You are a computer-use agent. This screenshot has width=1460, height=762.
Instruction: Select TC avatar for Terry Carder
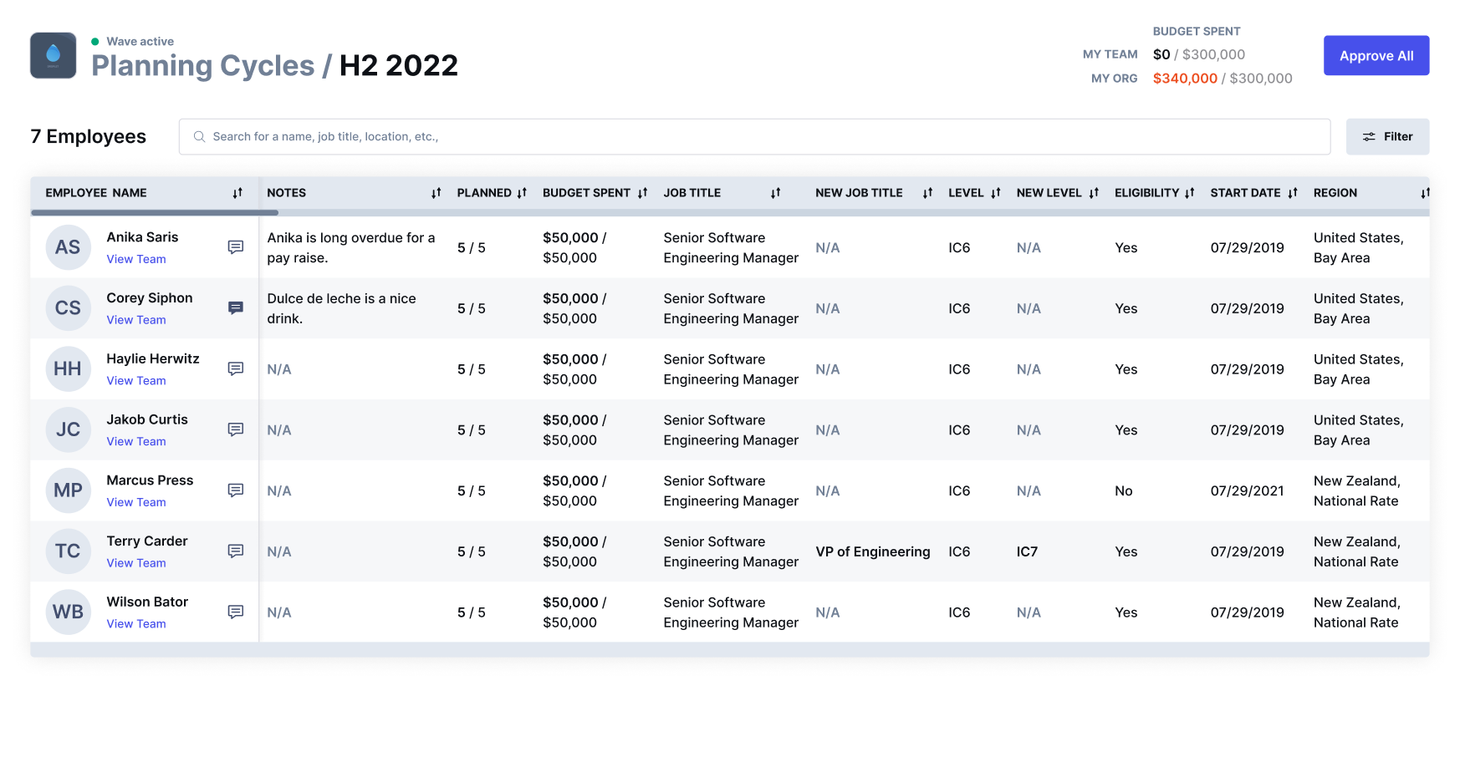(68, 551)
